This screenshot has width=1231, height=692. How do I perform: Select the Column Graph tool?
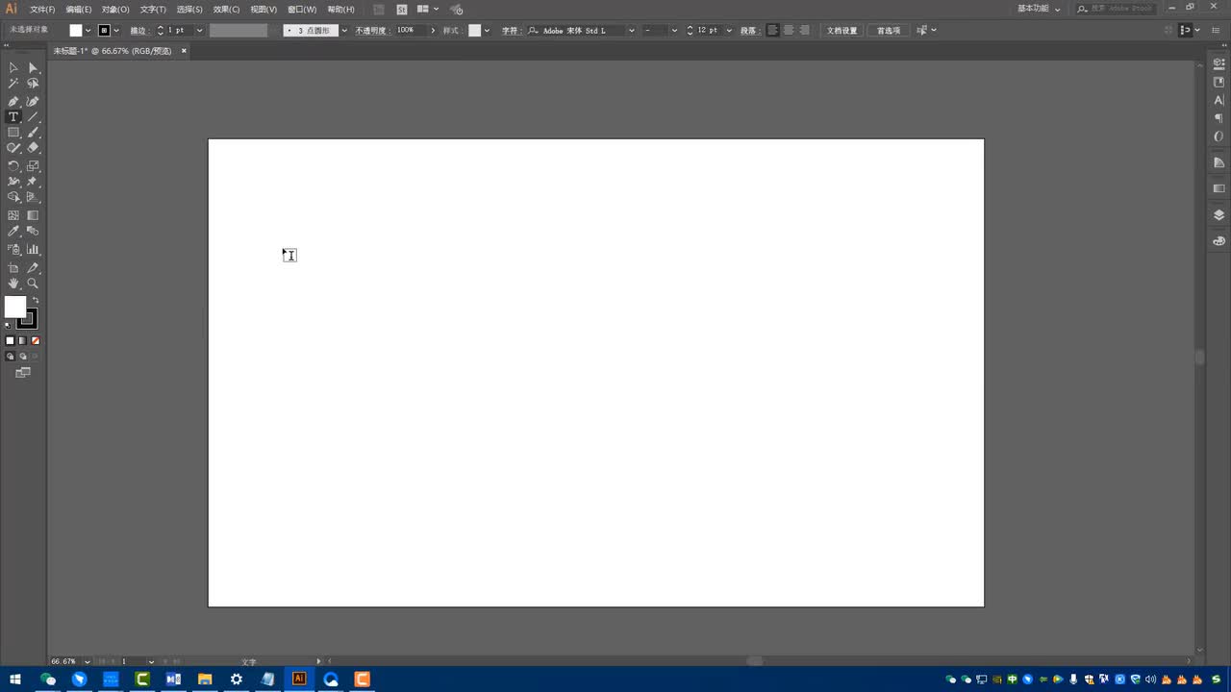pos(33,249)
